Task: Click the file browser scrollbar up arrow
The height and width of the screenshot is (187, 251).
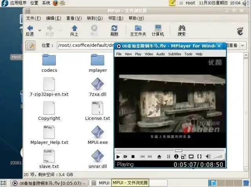Action: click(246, 55)
